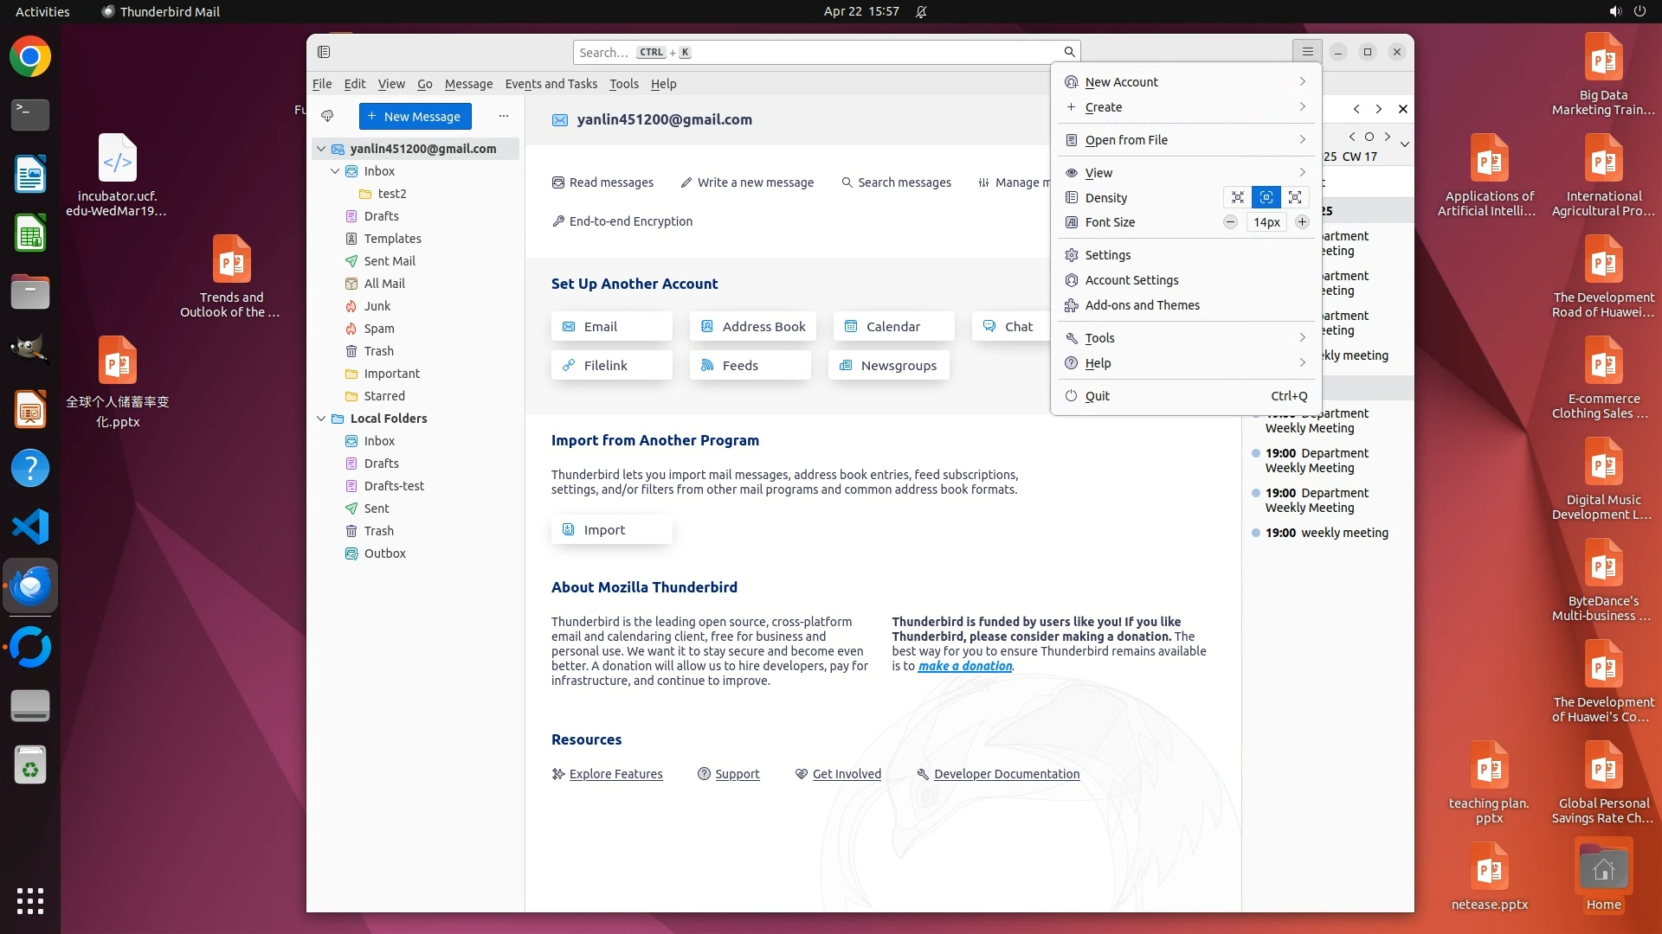Click the search magnifier icon
Viewport: 1662px width, 934px height.
click(x=1069, y=52)
